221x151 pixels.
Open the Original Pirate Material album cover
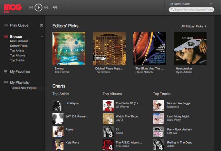109,48
